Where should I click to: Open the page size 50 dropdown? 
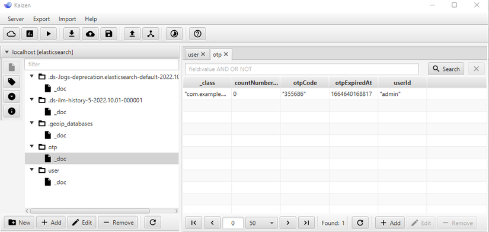pos(261,223)
